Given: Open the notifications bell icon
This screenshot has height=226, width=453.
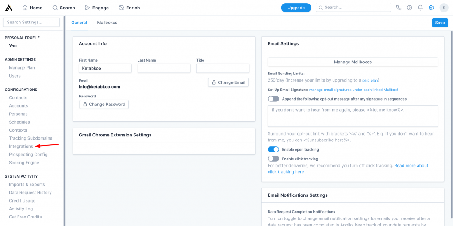Looking at the screenshot, I should [x=420, y=8].
